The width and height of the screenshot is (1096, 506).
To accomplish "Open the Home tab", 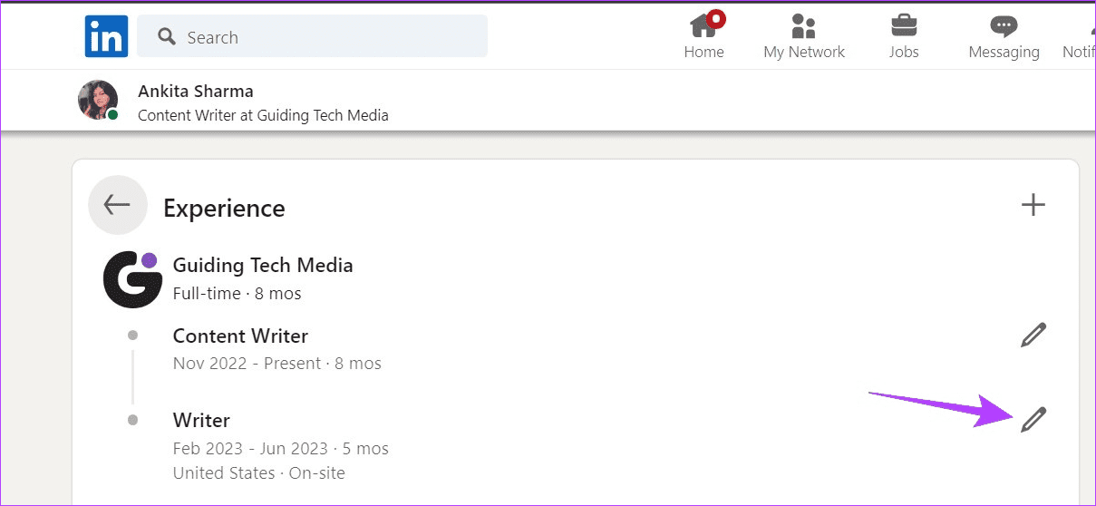I will [703, 37].
